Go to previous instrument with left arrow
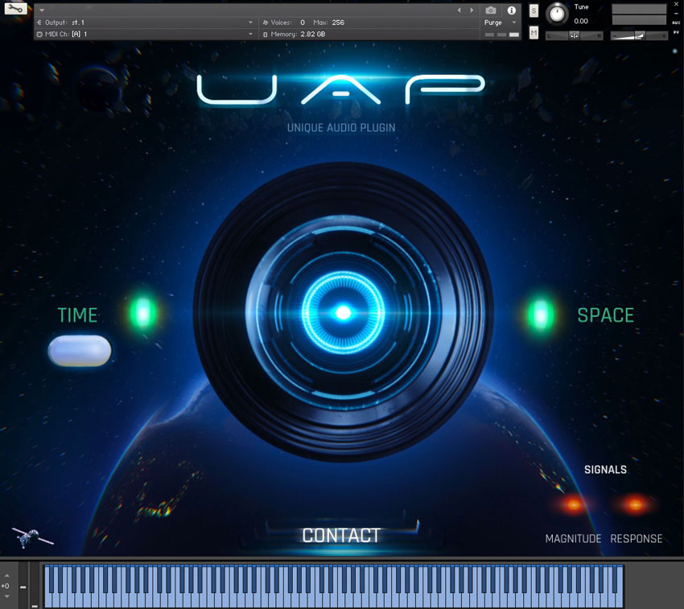This screenshot has height=609, width=684. [459, 10]
